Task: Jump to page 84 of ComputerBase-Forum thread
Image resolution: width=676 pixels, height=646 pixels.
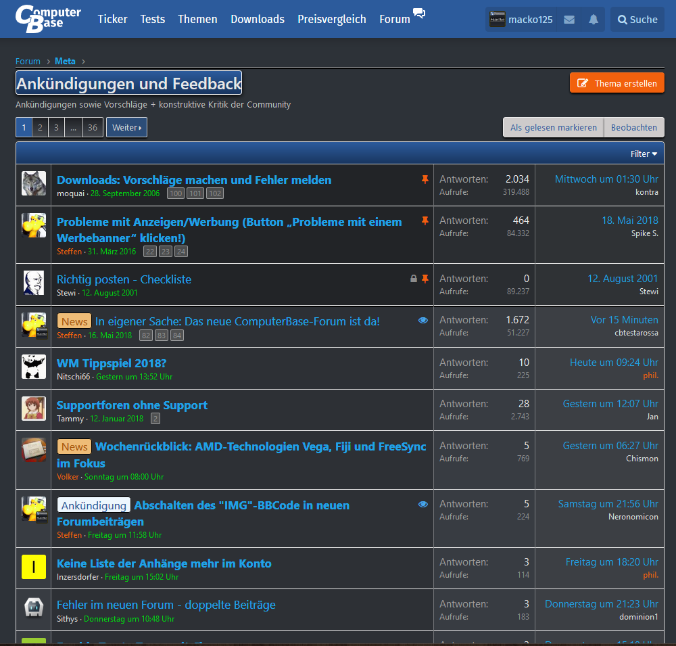Action: pos(176,336)
